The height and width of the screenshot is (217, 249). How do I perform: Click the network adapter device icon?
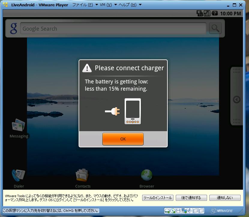tap(184, 211)
